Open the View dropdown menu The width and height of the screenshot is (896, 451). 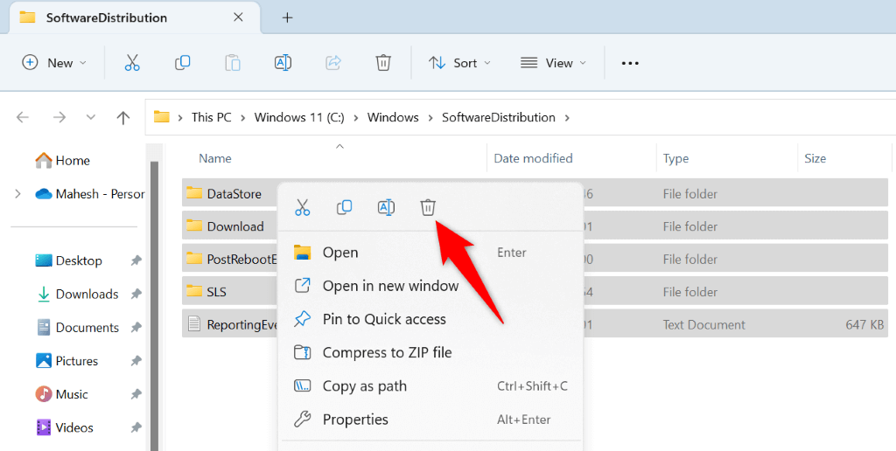553,63
